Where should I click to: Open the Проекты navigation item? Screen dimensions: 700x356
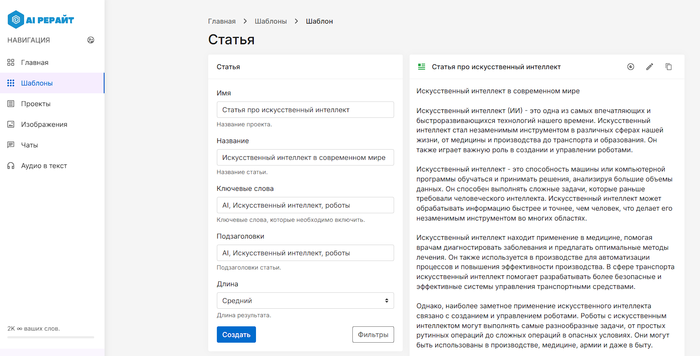point(52,104)
